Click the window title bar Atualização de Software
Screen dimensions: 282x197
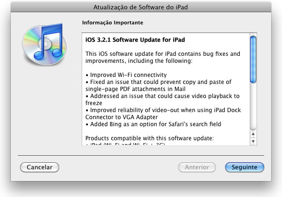point(140,7)
